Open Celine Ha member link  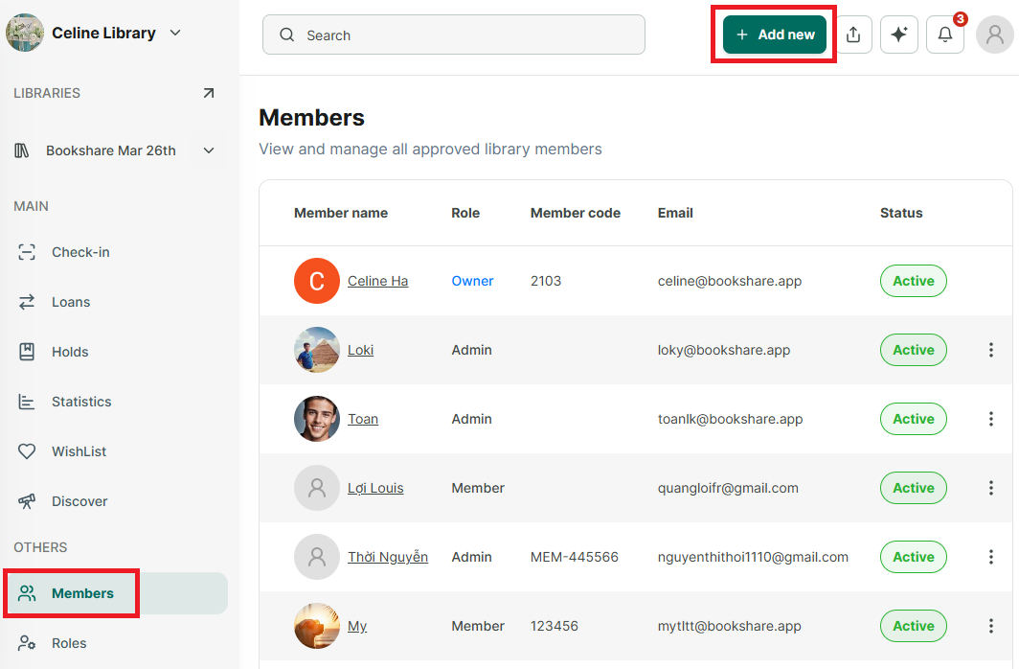tap(377, 281)
